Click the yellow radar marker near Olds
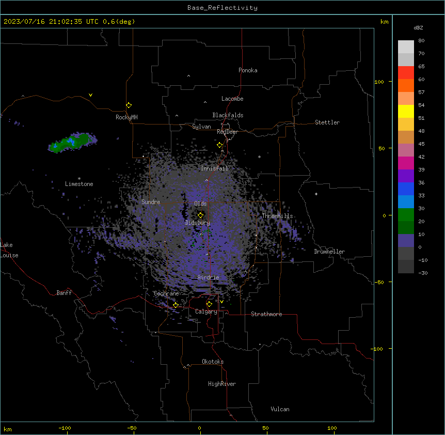Viewport: 445px width, 435px height. [201, 215]
